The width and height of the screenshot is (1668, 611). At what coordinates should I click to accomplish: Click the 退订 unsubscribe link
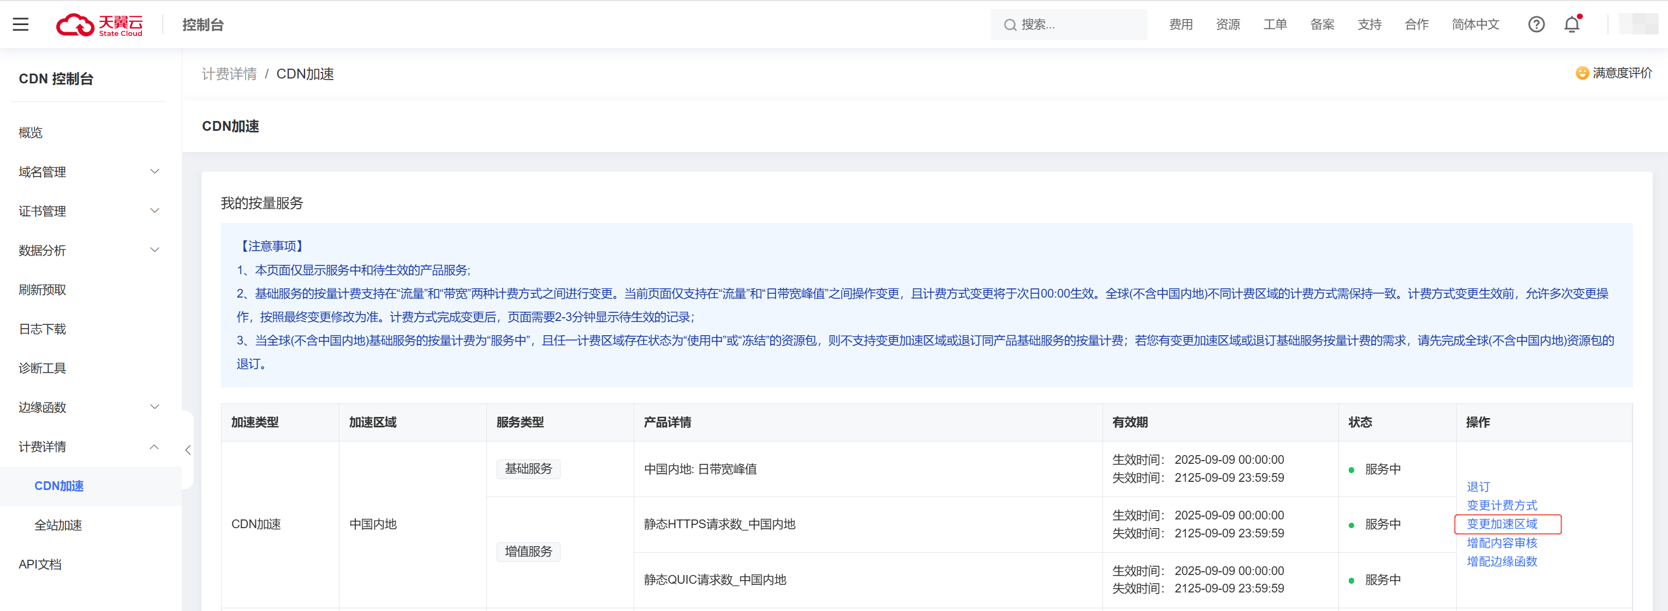[x=1478, y=487]
